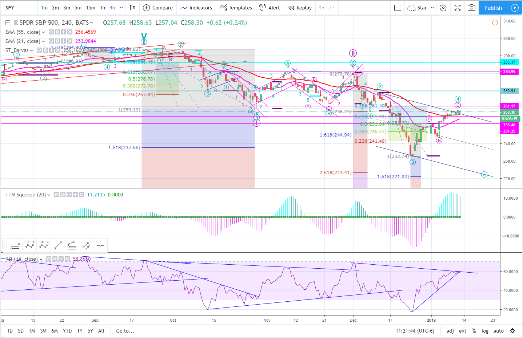Screen dimensions: 523x338
Task: Redo the last chart action
Action: pyautogui.click(x=332, y=8)
